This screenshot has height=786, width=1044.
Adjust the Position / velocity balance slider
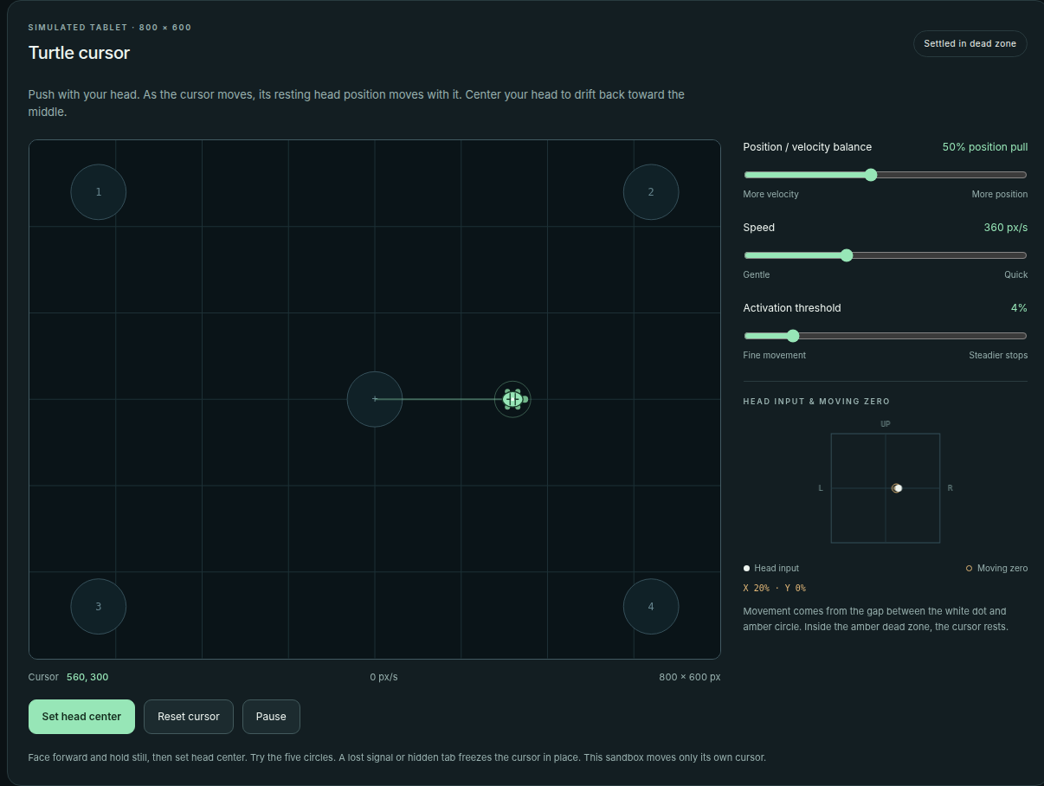click(x=886, y=175)
